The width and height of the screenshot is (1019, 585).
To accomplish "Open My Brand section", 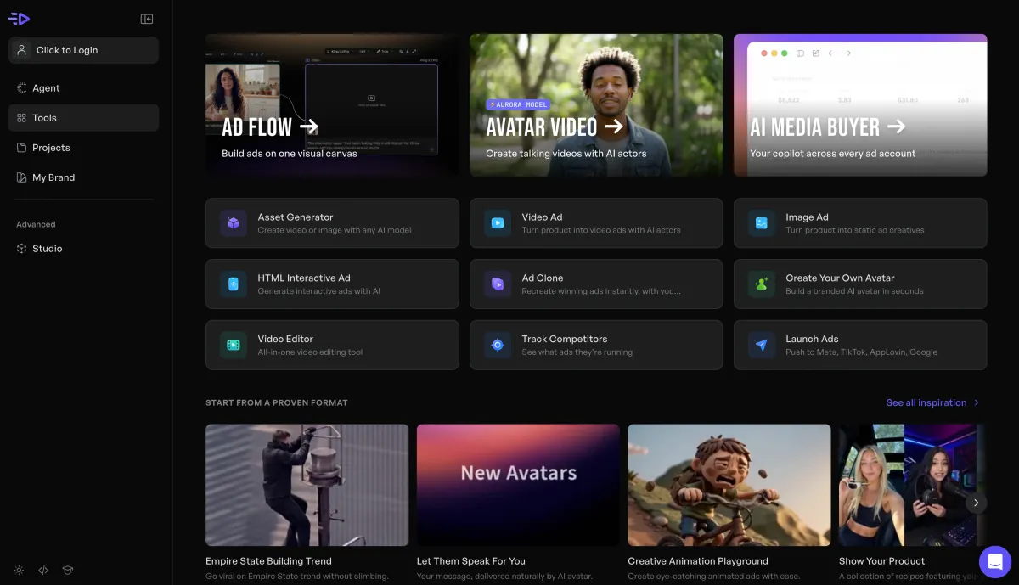I will pos(83,177).
